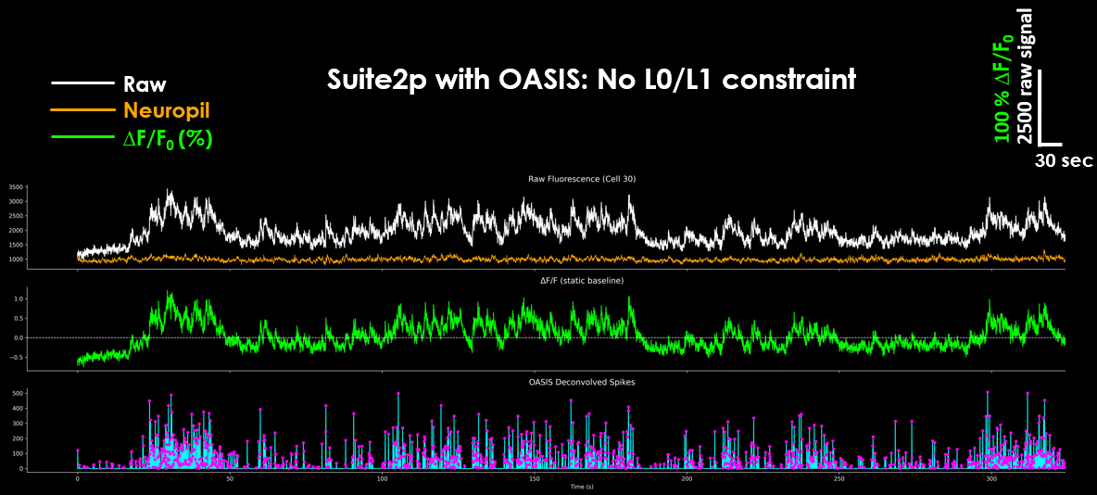
Task: Click the white line sample beside Raw
Action: pyautogui.click(x=83, y=83)
